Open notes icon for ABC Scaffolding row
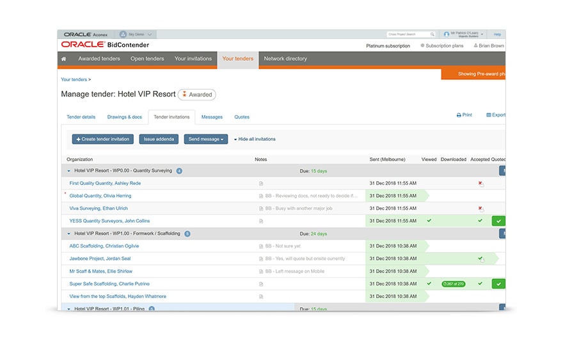This screenshot has height=341, width=563. (x=261, y=246)
